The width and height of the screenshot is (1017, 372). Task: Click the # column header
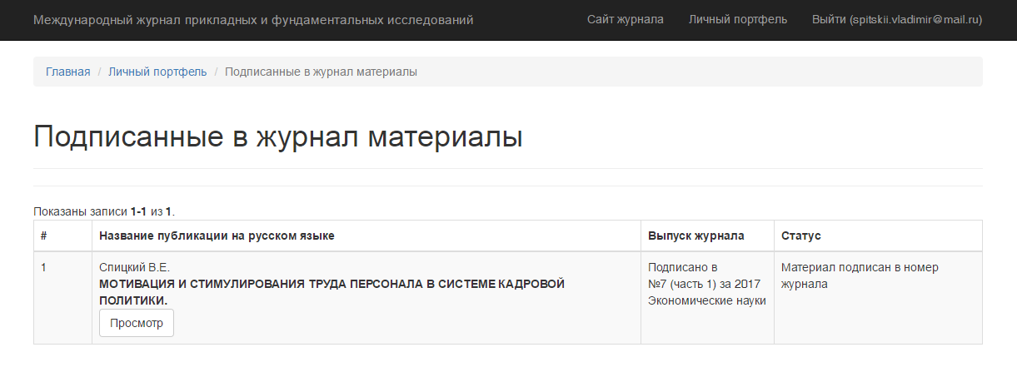point(44,236)
